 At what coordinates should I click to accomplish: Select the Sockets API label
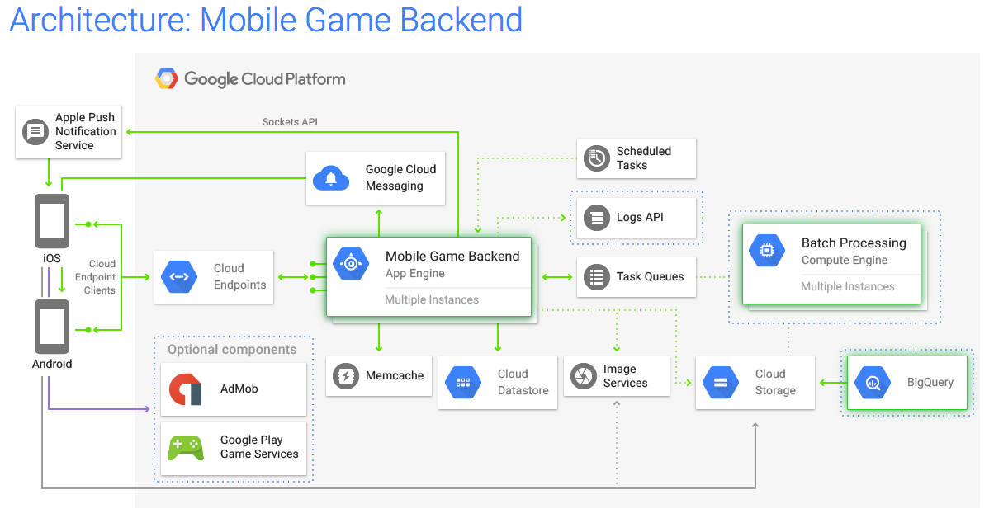point(290,121)
